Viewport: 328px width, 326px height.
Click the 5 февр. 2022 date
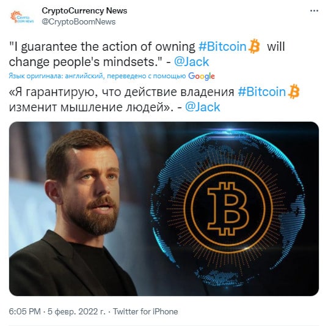[x=76, y=312]
